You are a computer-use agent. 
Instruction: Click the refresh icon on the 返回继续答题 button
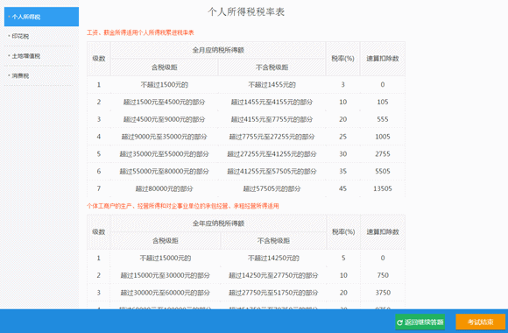click(399, 322)
